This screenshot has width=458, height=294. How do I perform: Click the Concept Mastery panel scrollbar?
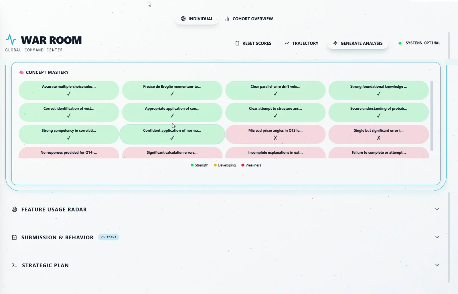[432, 116]
